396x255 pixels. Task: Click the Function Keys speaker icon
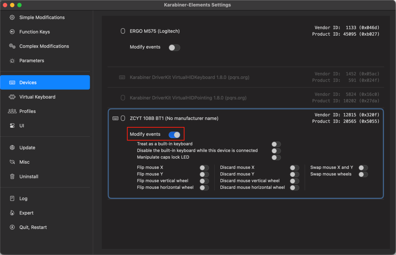tap(12, 32)
